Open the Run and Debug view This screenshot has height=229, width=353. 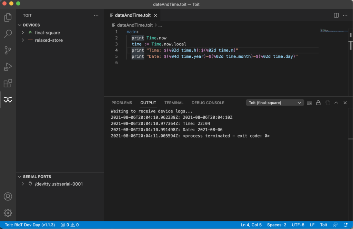8,67
